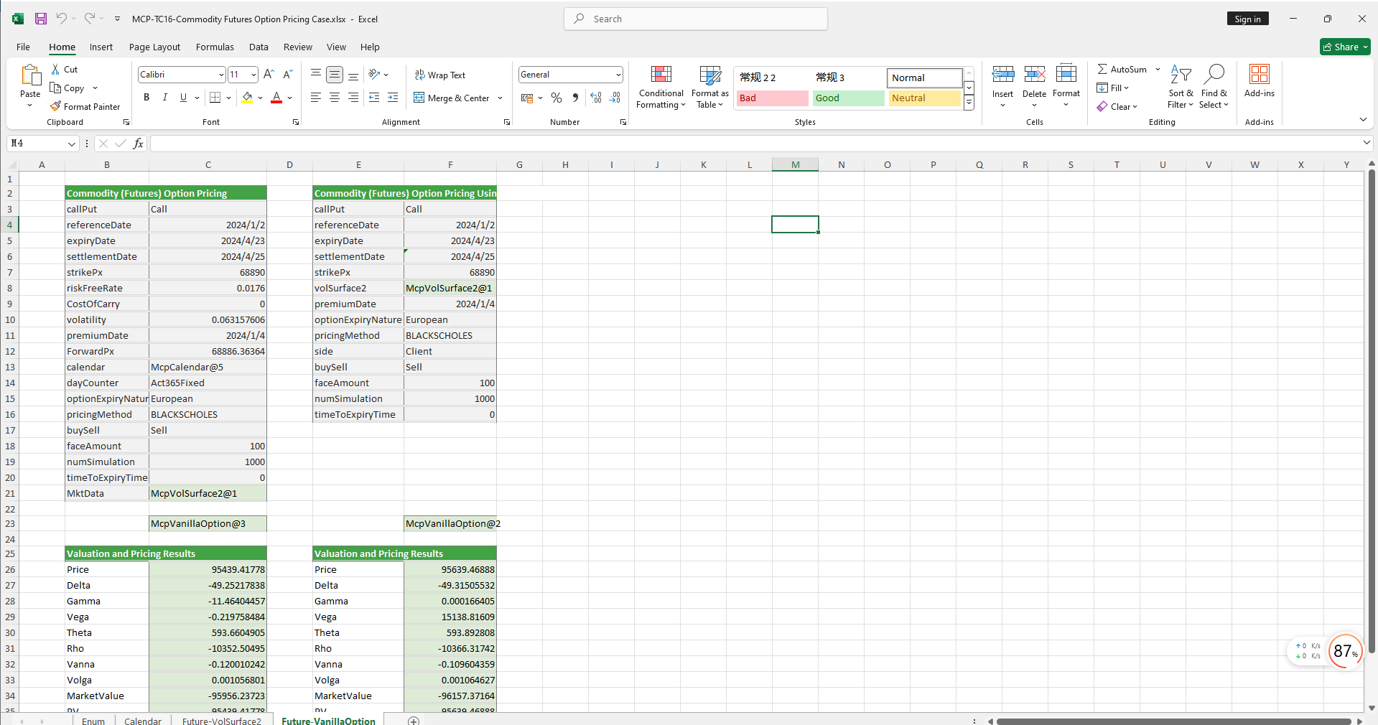Viewport: 1378px width, 725px height.
Task: Save the workbook with the Save icon
Action: coord(41,19)
